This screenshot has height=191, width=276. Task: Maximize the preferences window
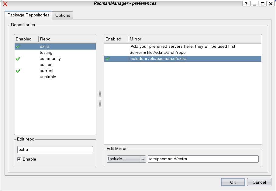click(x=262, y=4)
